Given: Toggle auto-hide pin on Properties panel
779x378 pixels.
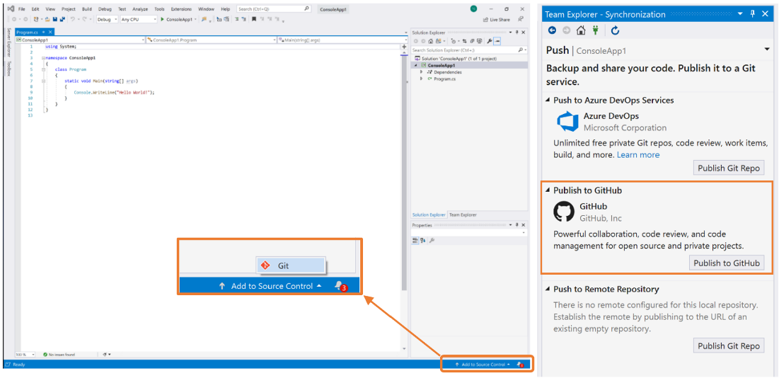Looking at the screenshot, I should [x=517, y=224].
